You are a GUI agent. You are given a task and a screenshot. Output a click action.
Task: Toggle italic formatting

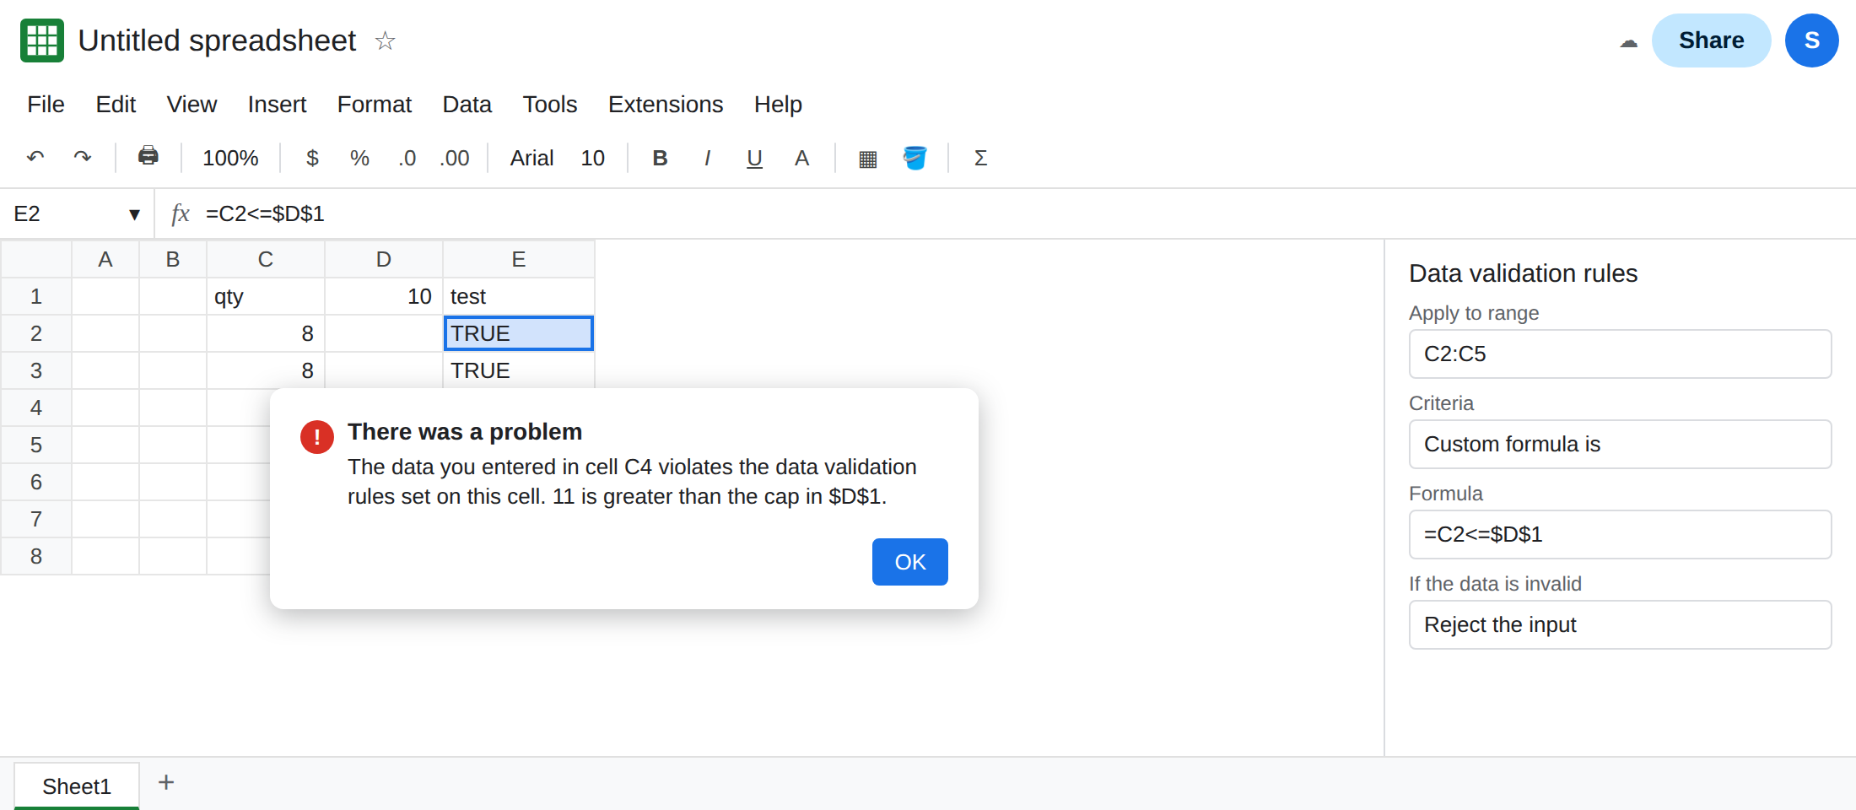click(708, 158)
